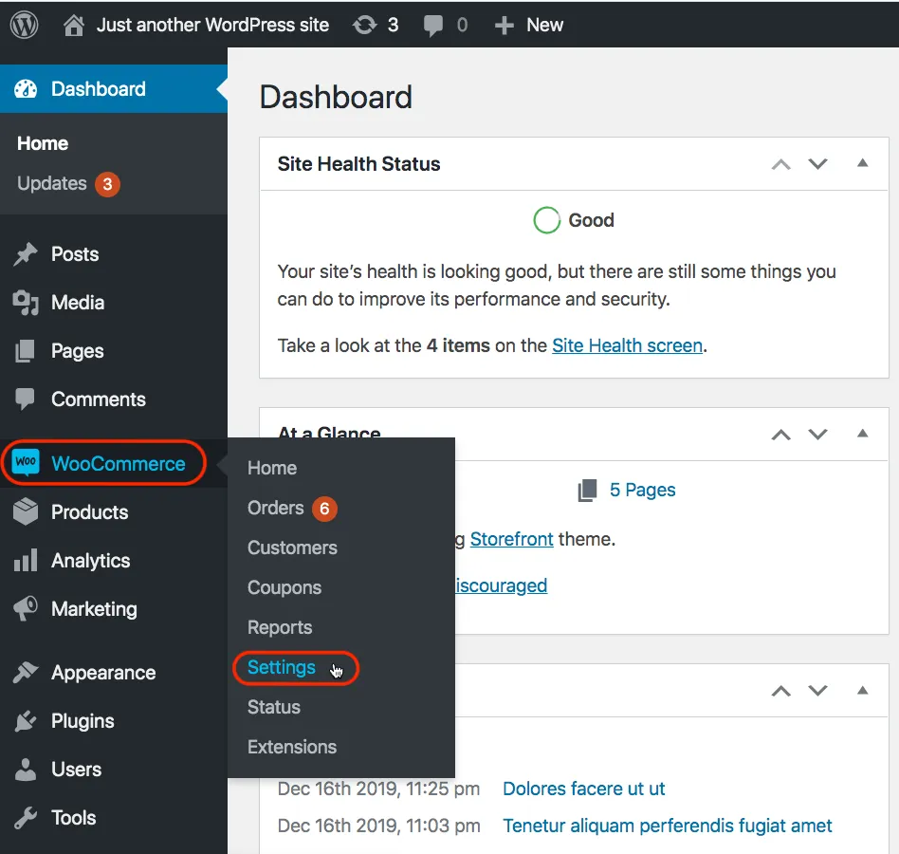This screenshot has height=854, width=899.
Task: Click the New label in admin bar
Action: coord(544,25)
